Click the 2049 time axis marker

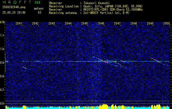click(150, 23)
